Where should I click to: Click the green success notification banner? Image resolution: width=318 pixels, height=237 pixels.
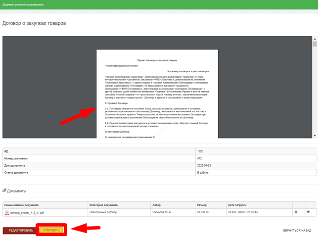[x=159, y=4]
